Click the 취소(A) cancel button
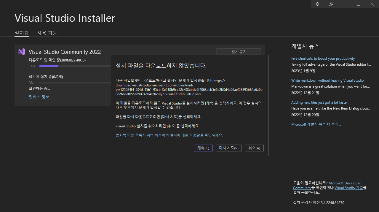Viewport: 379px width, 212px height. coord(254,148)
